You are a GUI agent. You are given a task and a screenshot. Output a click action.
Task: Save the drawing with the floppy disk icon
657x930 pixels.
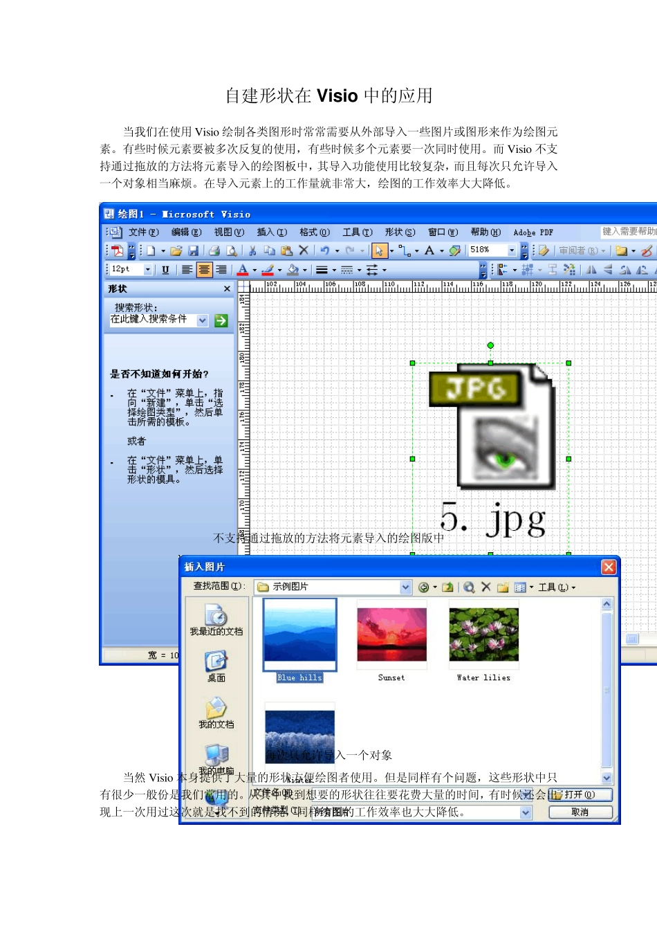(194, 250)
